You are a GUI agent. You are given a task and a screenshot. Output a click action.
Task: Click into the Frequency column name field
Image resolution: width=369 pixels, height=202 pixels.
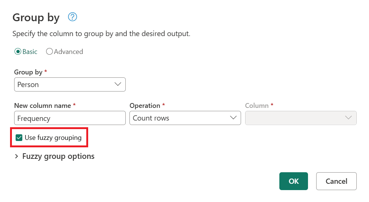(x=70, y=118)
